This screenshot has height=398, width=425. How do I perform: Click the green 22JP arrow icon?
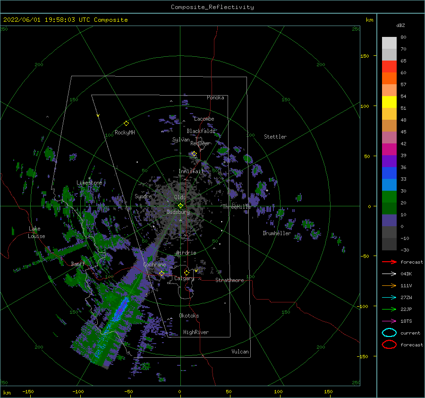coord(389,309)
